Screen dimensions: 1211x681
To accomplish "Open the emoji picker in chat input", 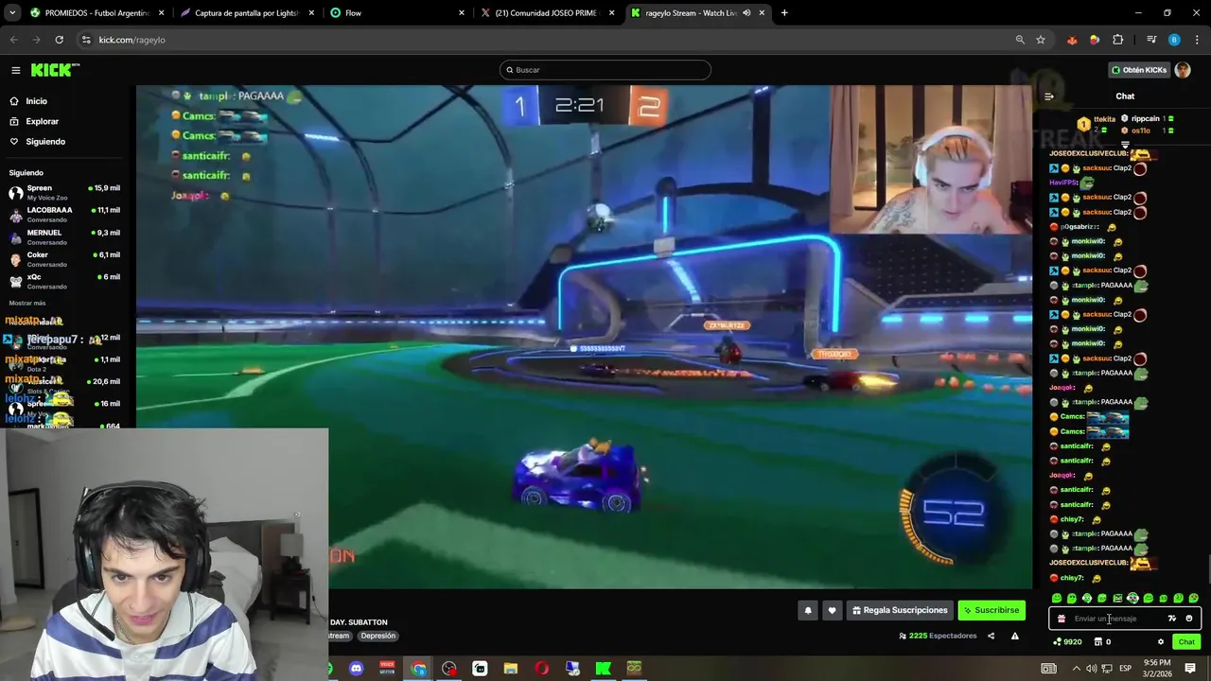I will [x=1189, y=619].
